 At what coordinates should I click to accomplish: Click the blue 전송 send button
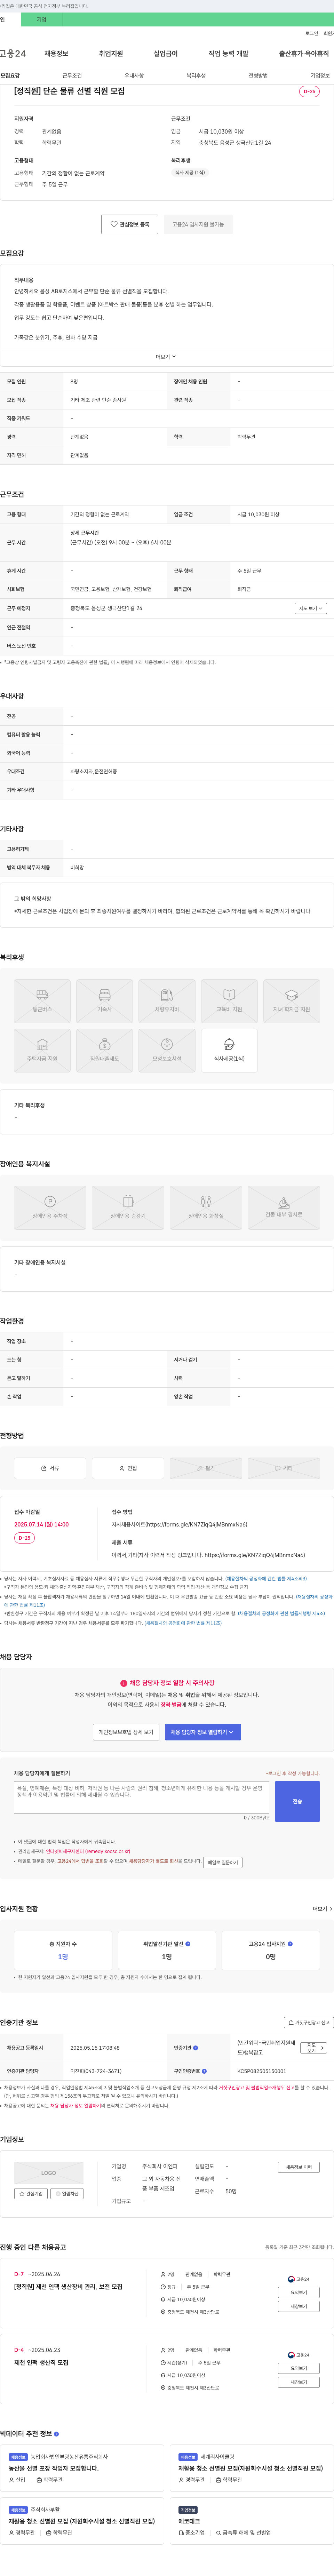297,1801
